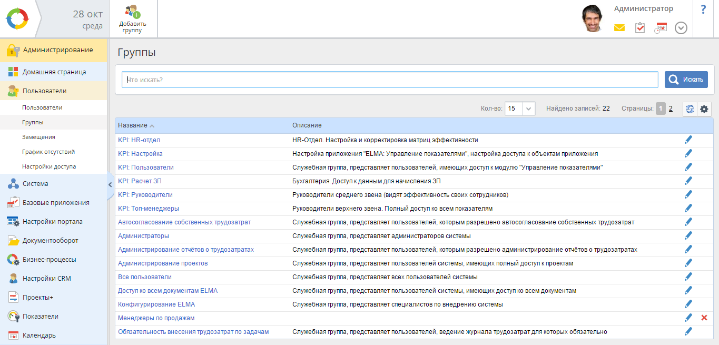The width and height of the screenshot is (719, 345).
Task: Open the calendar clock icon in header
Action: point(661,28)
